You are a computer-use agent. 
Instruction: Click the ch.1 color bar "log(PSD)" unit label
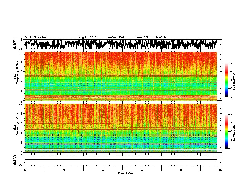(234, 81)
